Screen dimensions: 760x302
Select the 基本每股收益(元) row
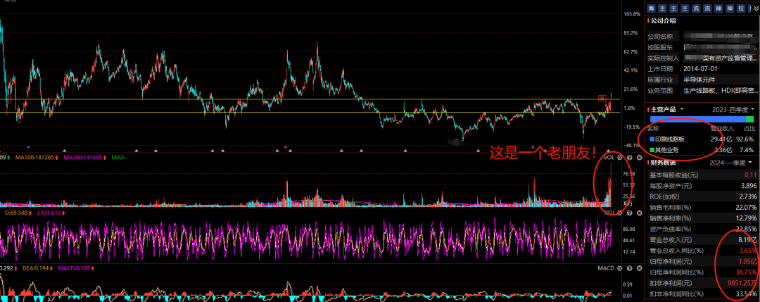pos(702,175)
